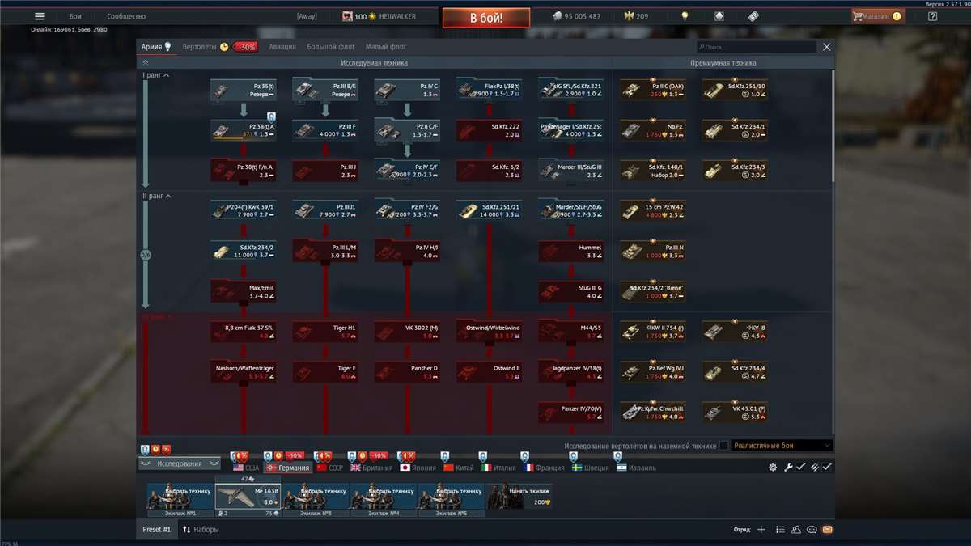Toggle checkbox next to the ammunition icon
Viewport: 971px width, 546px height.
point(827,468)
